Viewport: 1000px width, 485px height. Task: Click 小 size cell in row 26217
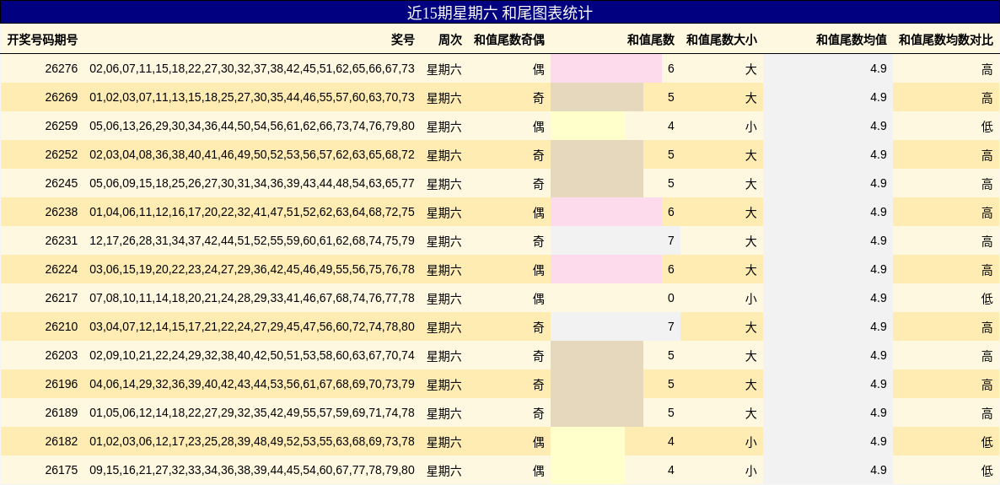pyautogui.click(x=750, y=299)
